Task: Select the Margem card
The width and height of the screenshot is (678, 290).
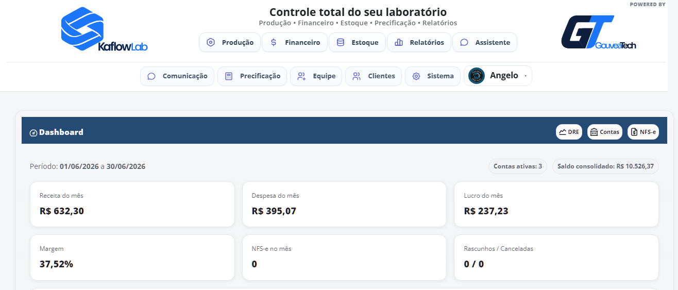Action: [132, 258]
